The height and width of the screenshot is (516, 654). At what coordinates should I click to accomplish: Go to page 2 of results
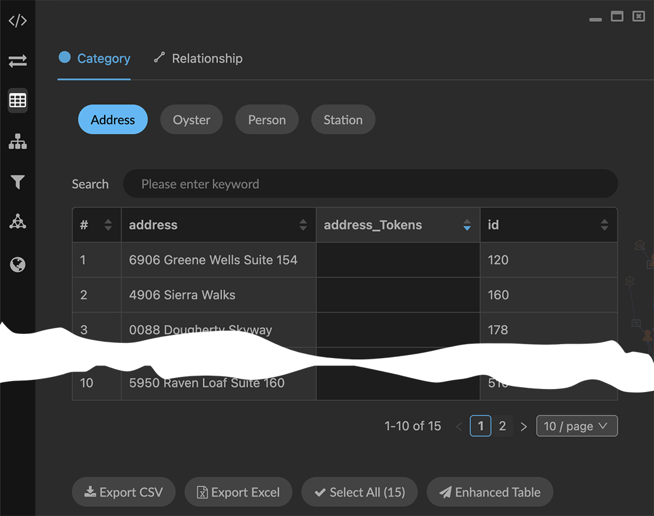502,426
